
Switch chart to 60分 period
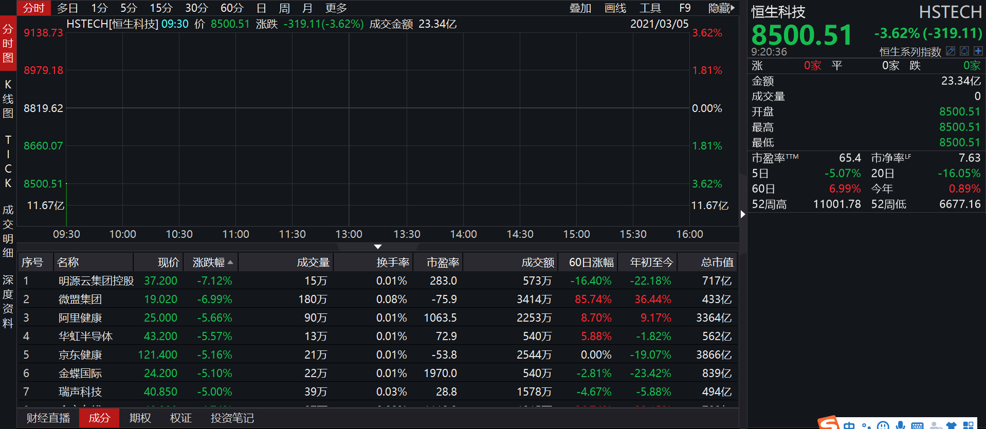(232, 8)
